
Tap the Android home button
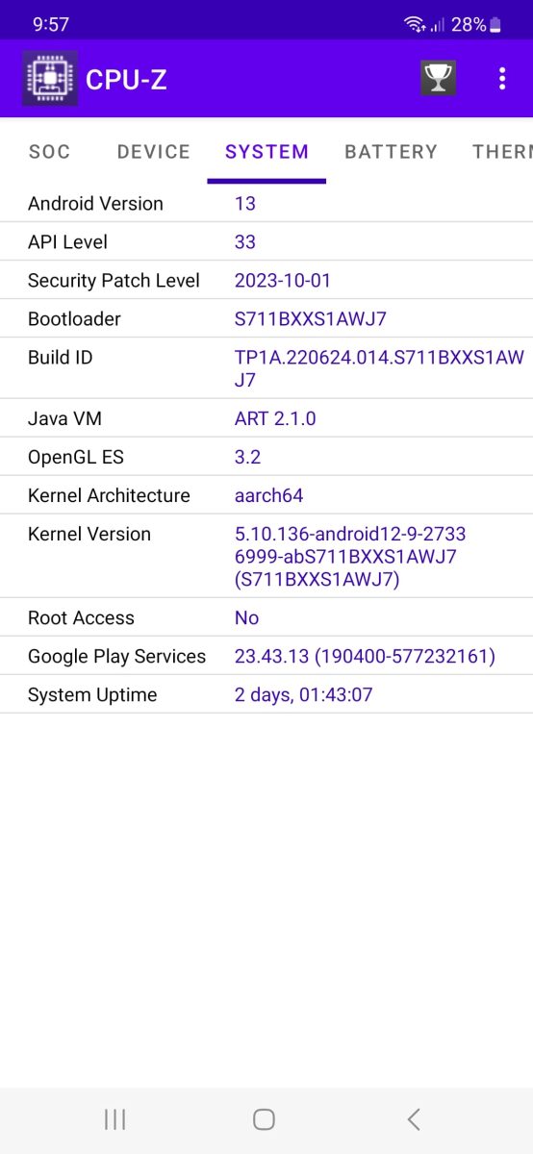tap(264, 1118)
